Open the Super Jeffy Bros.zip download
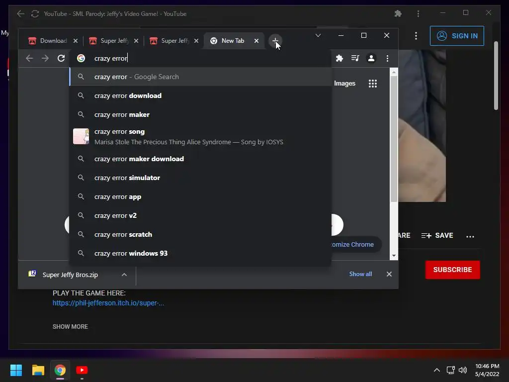This screenshot has width=509, height=382. tap(70, 275)
